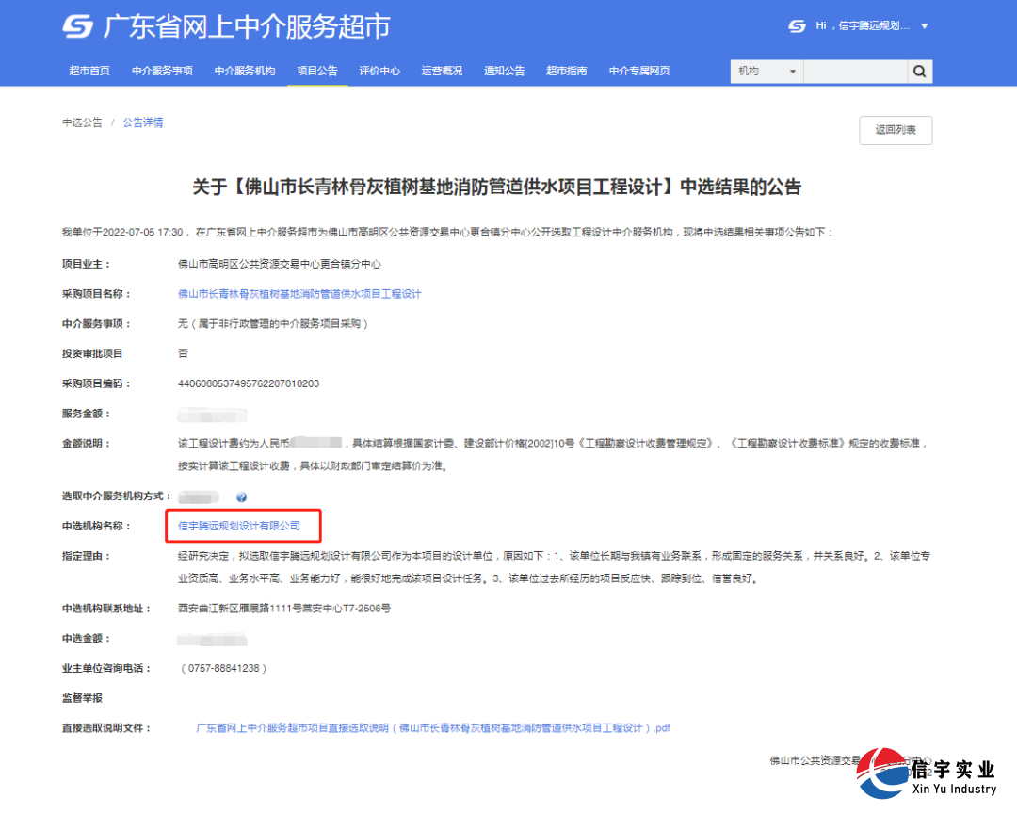Open the 通知公告 section
Screen dimensions: 1017x814
point(504,70)
